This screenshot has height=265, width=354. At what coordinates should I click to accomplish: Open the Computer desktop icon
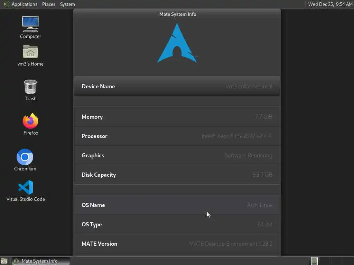point(30,27)
